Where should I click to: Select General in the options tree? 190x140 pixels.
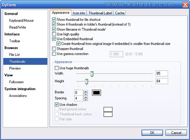(x=11, y=14)
